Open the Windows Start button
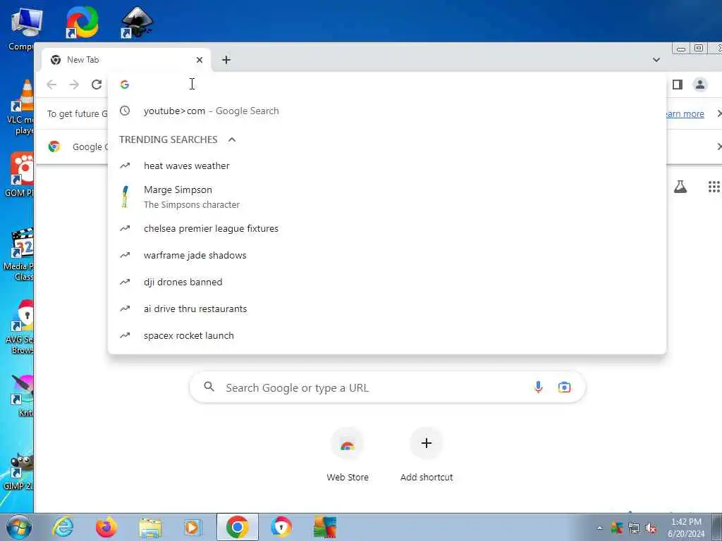722x541 pixels. 19,527
